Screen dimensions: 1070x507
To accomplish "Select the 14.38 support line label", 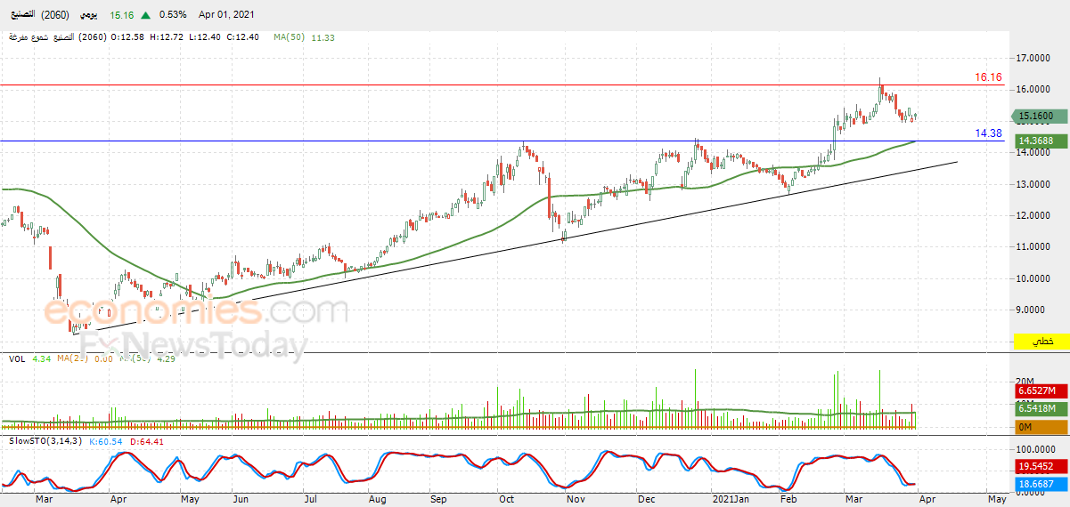I will (x=988, y=133).
